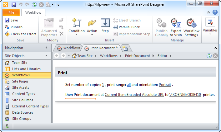This screenshot has height=132, width=221.
Task: Click Impersonation Step
Action: [x=132, y=34]
